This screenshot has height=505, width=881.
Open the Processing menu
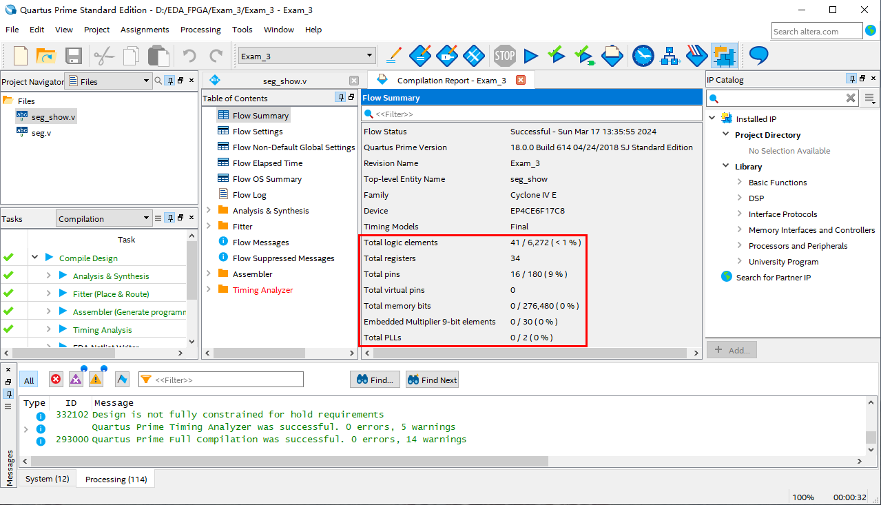(x=200, y=30)
